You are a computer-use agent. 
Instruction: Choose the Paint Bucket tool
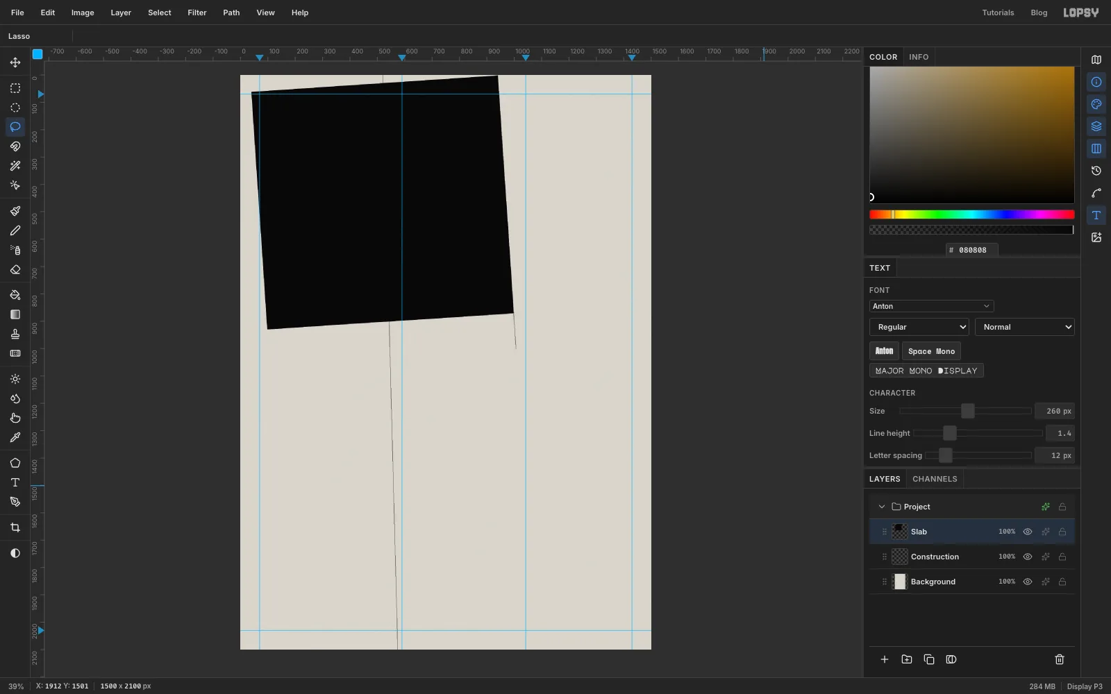(15, 295)
